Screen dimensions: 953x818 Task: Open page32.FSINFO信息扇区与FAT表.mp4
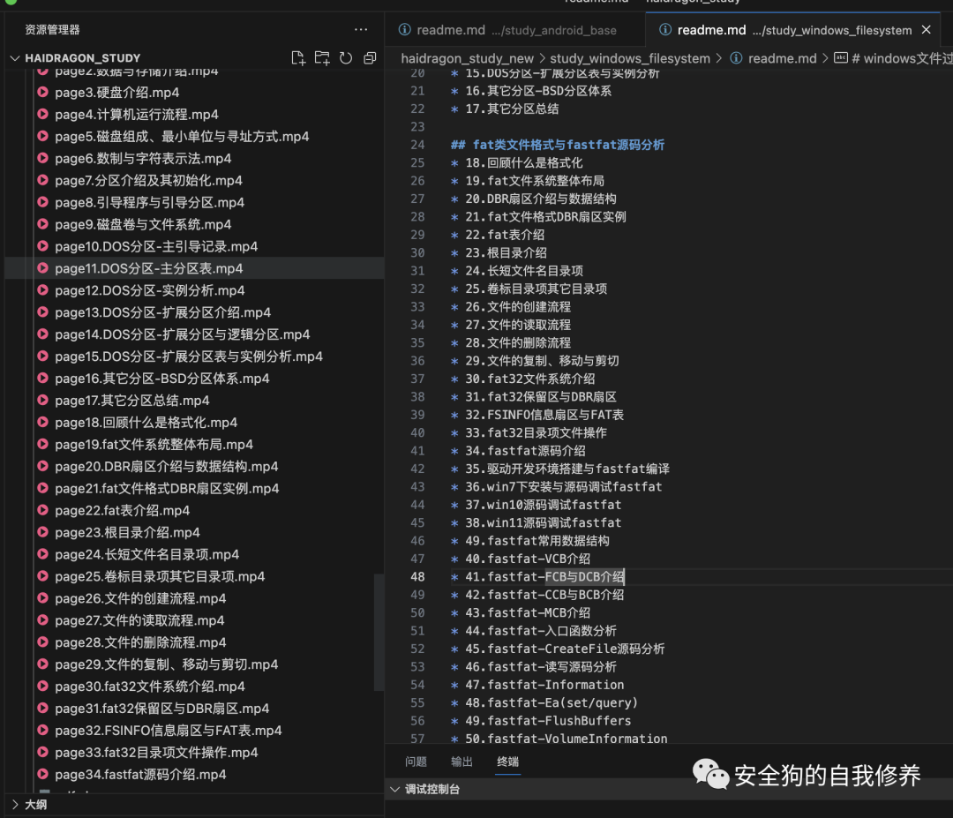click(x=169, y=730)
